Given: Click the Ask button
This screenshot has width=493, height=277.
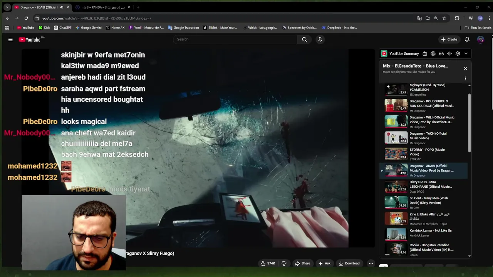Looking at the screenshot, I should [324, 264].
